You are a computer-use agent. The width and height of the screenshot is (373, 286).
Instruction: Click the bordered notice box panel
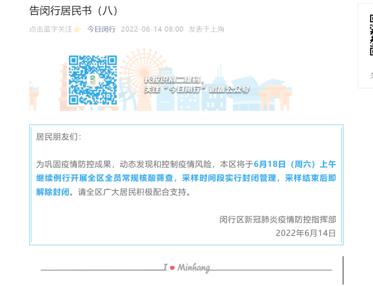pyautogui.click(x=186, y=186)
